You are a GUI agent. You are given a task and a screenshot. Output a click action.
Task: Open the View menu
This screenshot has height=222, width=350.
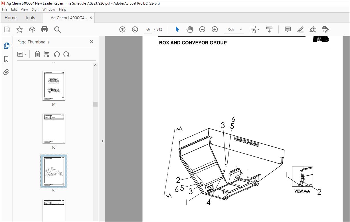point(24,9)
